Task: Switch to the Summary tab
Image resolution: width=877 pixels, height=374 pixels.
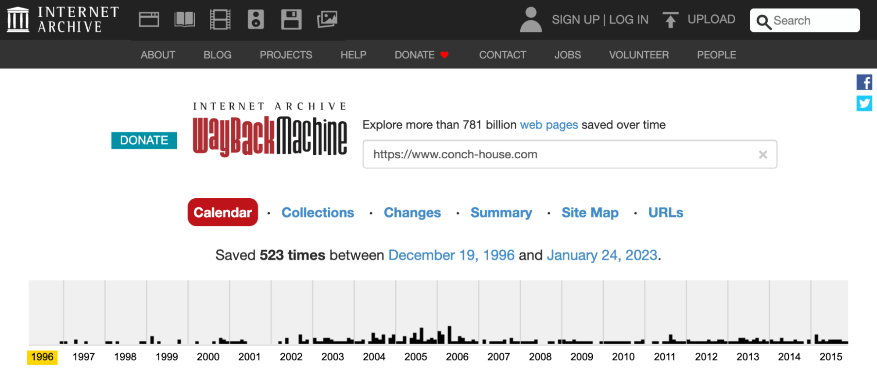Action: (501, 213)
